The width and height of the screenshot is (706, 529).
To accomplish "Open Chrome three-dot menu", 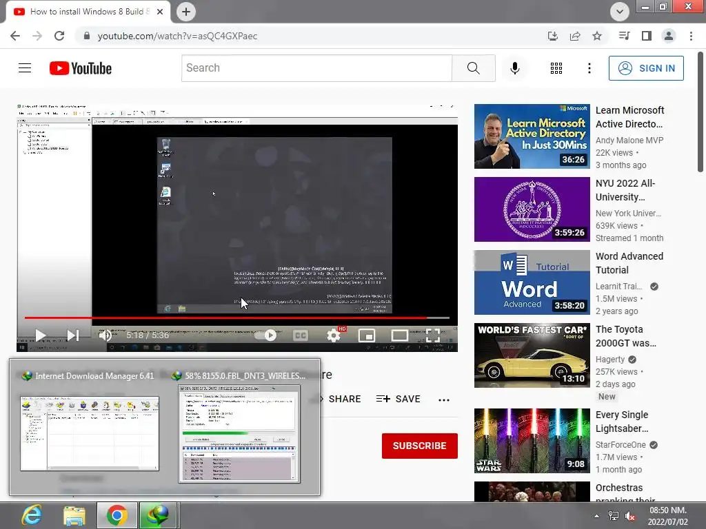I will (691, 36).
